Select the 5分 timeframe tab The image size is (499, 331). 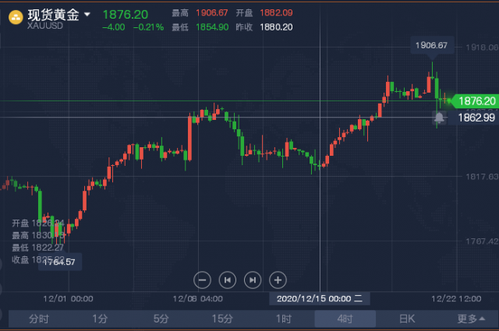click(161, 319)
